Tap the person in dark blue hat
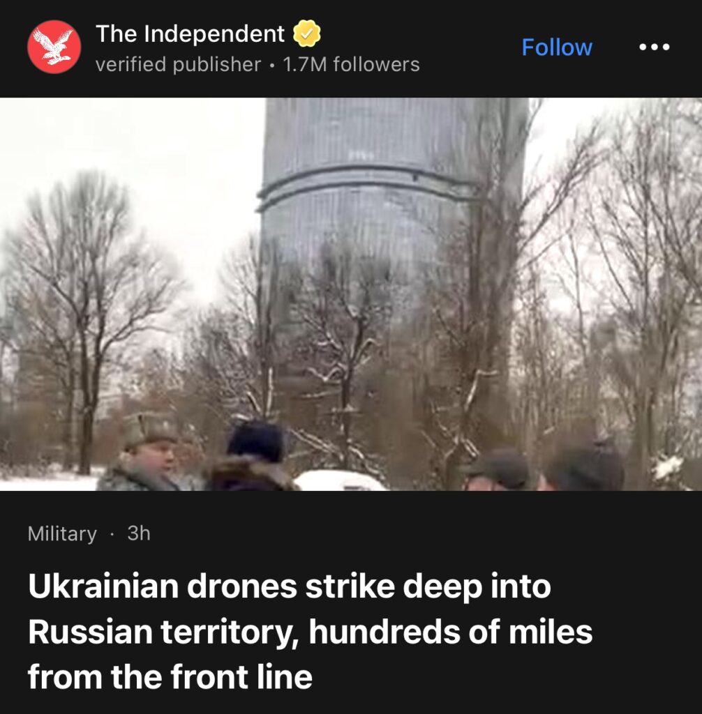This screenshot has width=702, height=714. pyautogui.click(x=253, y=456)
